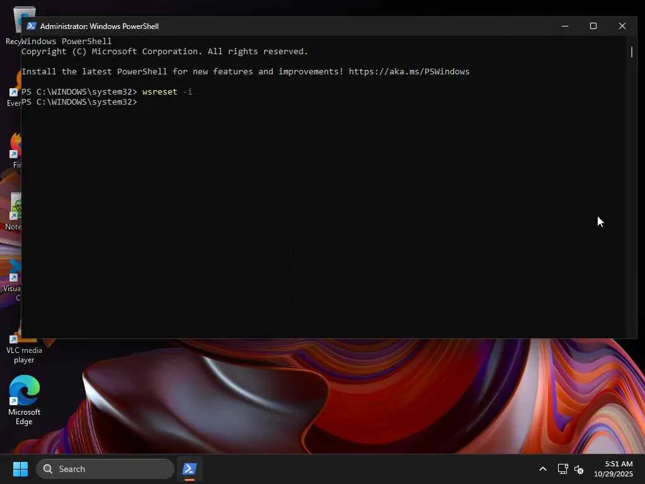Click the 'Copyright (C) Microsoft Corporation' line
This screenshot has height=484, width=645.
164,52
